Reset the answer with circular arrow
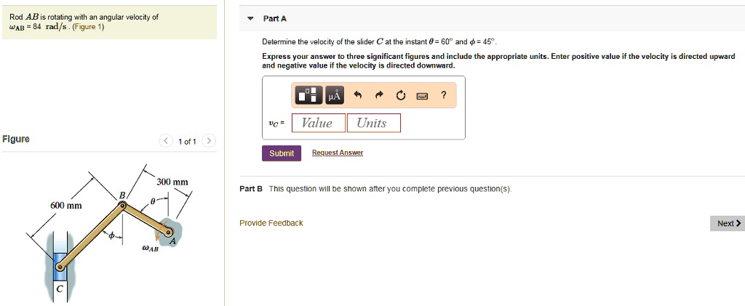Viewport: 745px width, 306px height. tap(400, 95)
